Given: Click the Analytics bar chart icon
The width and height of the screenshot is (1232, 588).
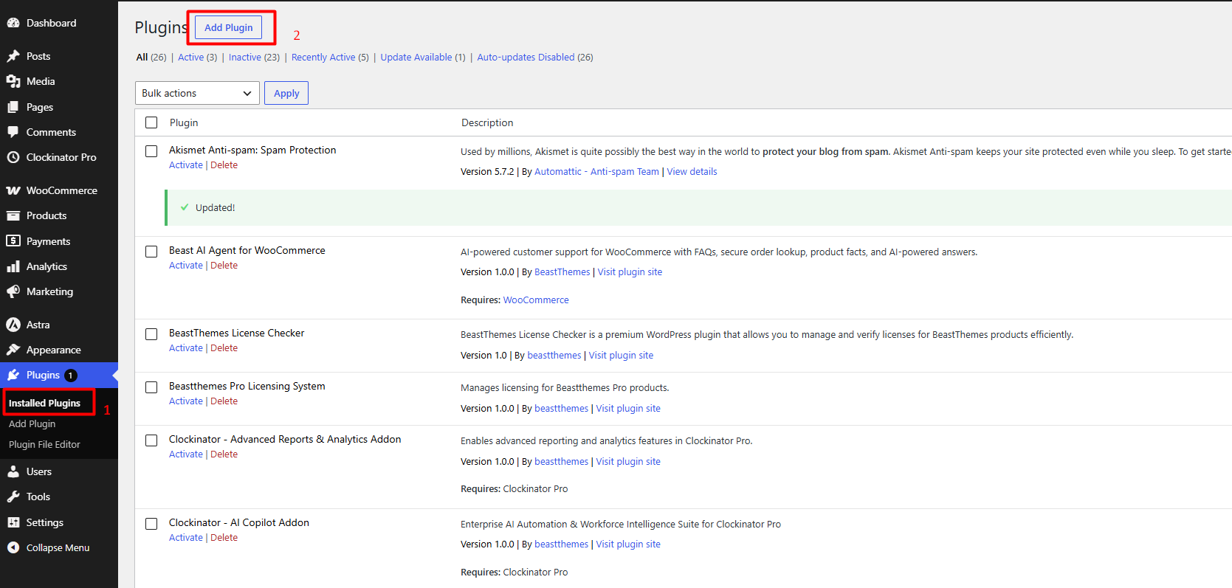Looking at the screenshot, I should 13,266.
